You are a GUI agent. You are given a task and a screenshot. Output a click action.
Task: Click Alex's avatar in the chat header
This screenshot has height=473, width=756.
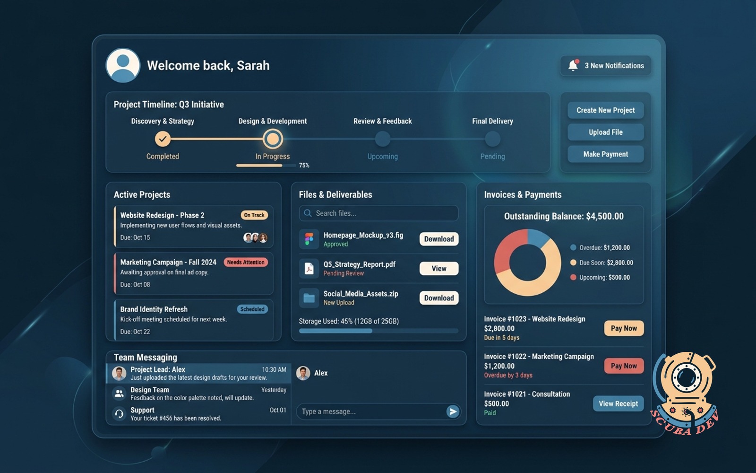303,373
